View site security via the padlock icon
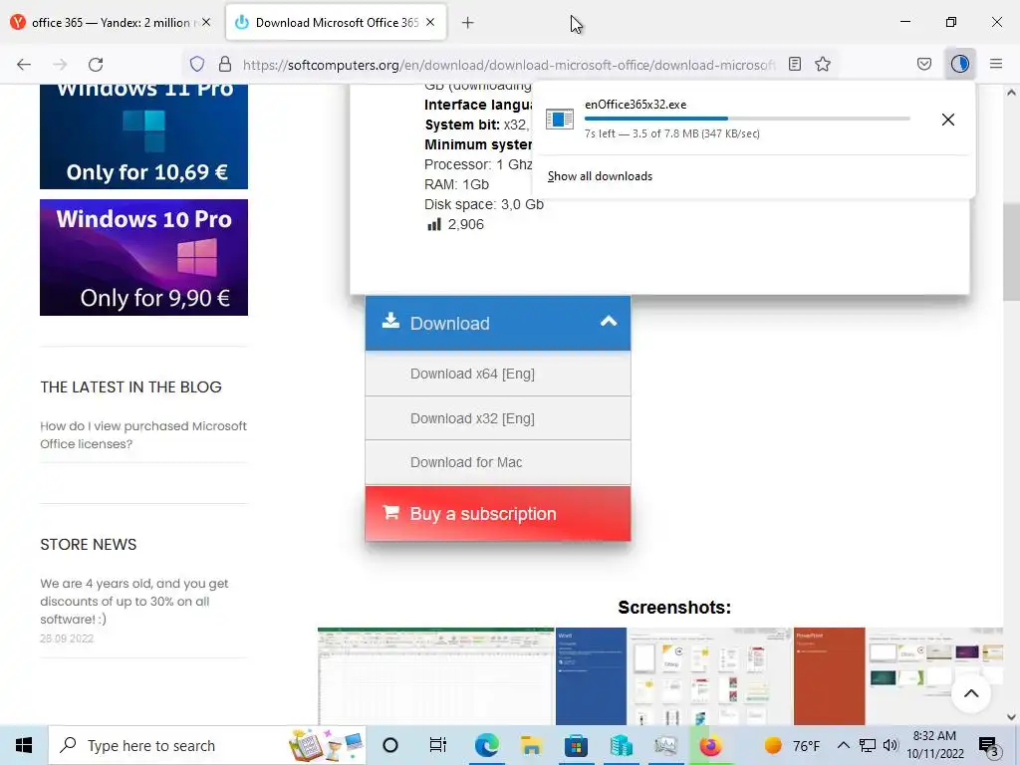This screenshot has height=765, width=1020. tap(225, 64)
